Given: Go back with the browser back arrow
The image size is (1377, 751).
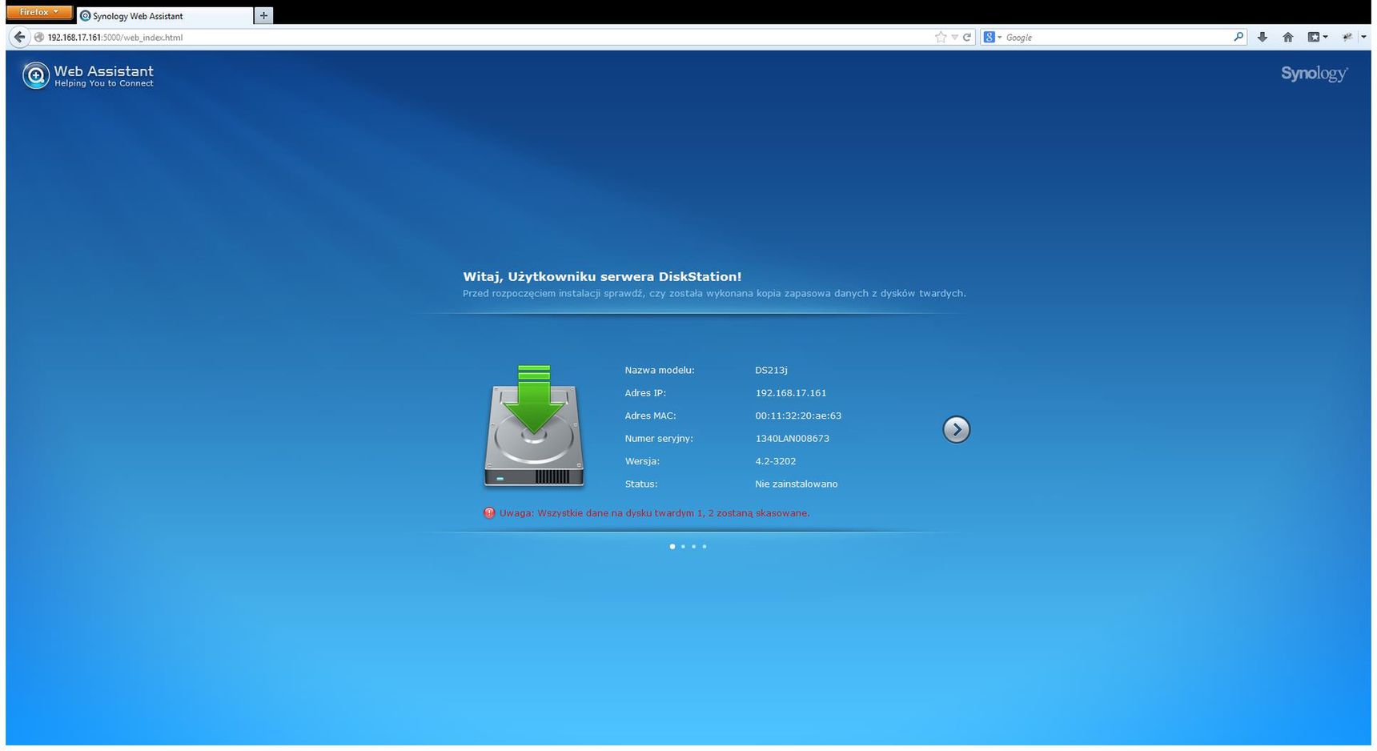Looking at the screenshot, I should [19, 37].
